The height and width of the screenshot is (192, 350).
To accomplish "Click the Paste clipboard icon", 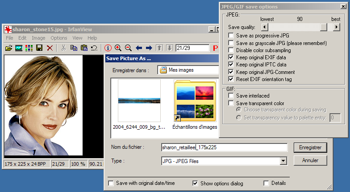I will (84, 48).
